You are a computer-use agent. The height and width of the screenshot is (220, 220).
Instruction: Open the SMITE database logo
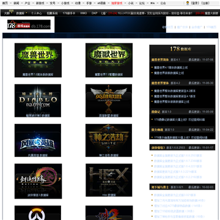click(x=109, y=141)
